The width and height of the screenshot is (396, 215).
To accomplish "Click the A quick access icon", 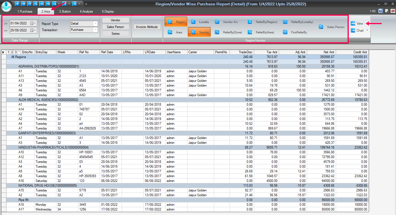I will pyautogui.click(x=54, y=4).
